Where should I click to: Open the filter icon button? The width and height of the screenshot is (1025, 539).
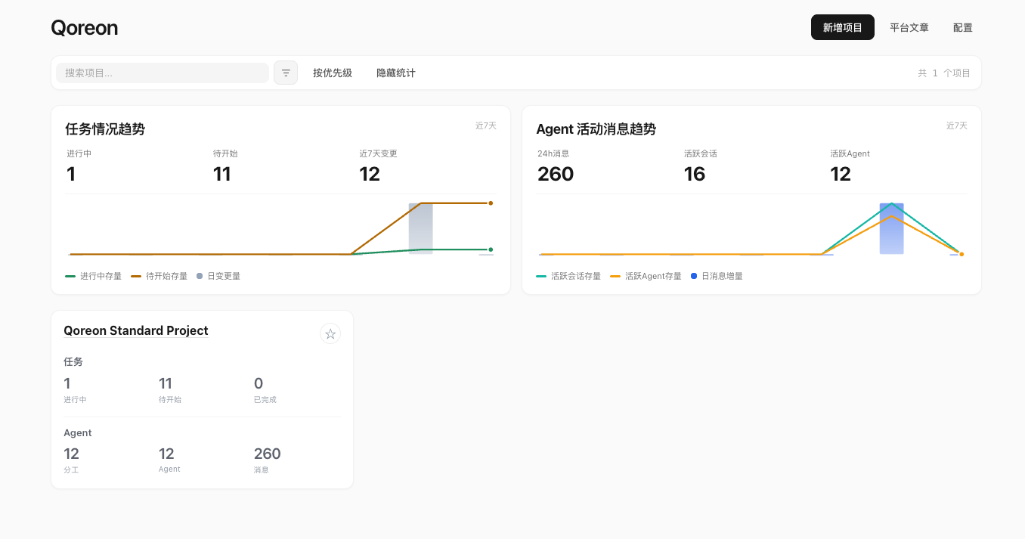tap(286, 73)
